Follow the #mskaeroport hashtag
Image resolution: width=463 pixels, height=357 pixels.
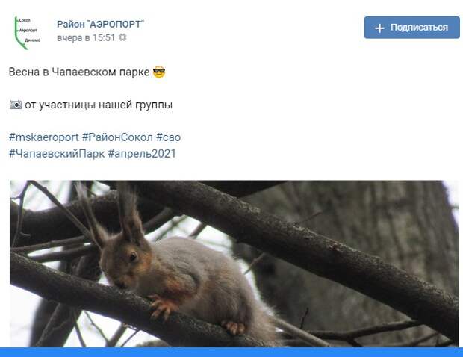(x=44, y=137)
